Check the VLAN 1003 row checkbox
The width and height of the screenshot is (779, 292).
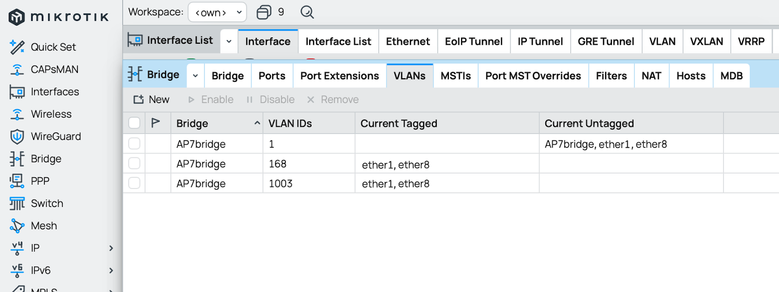pos(134,183)
